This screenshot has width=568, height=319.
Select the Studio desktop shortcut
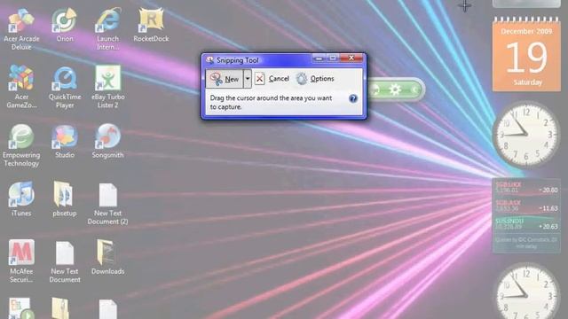pyautogui.click(x=65, y=142)
